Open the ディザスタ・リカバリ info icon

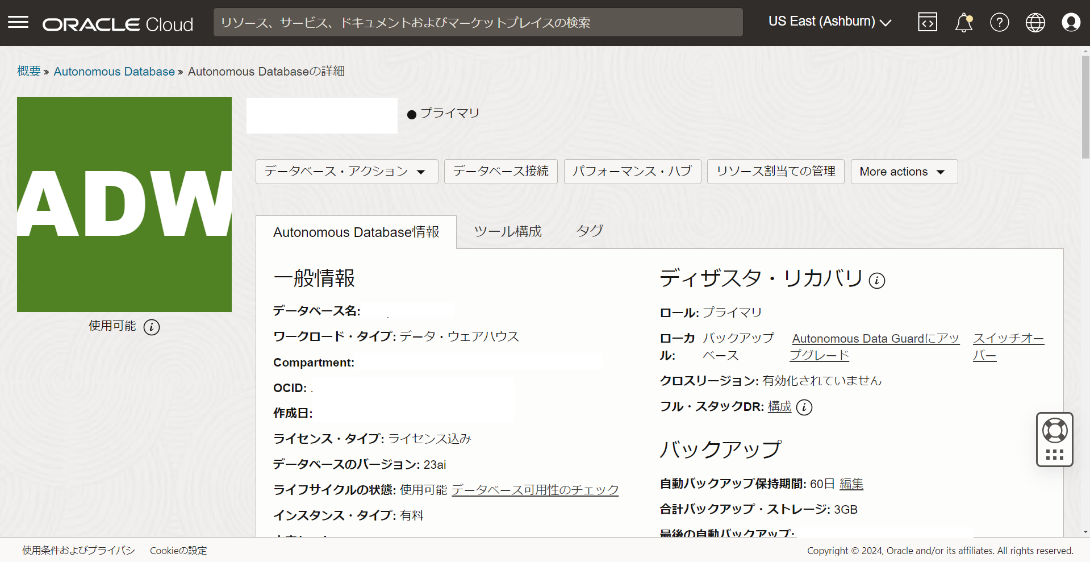877,281
